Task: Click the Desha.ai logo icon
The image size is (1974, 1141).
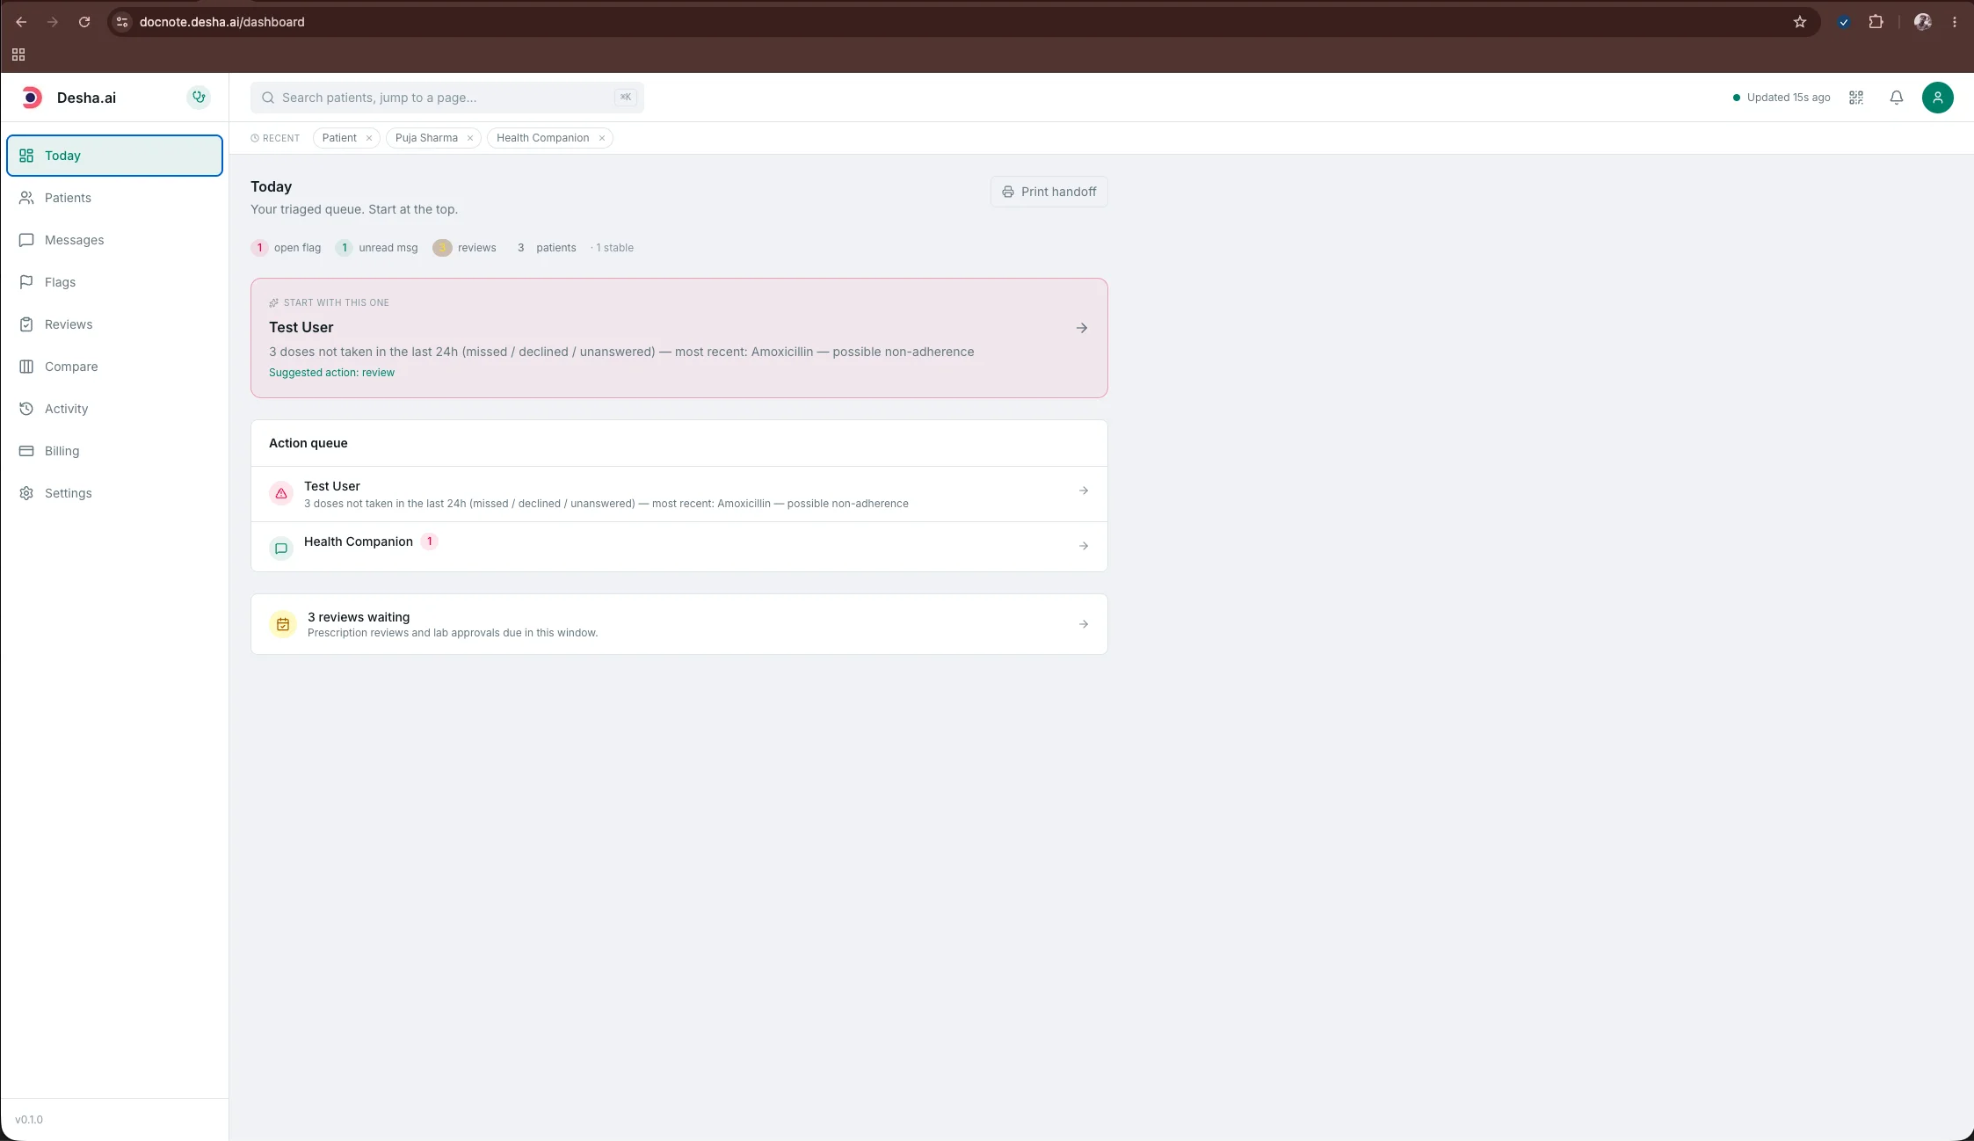Action: (32, 98)
